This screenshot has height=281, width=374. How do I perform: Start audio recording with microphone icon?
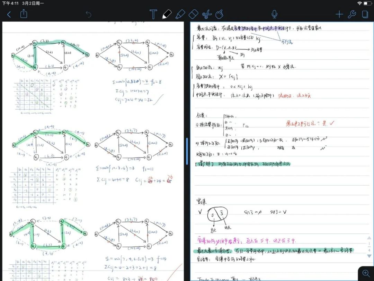pos(274,14)
